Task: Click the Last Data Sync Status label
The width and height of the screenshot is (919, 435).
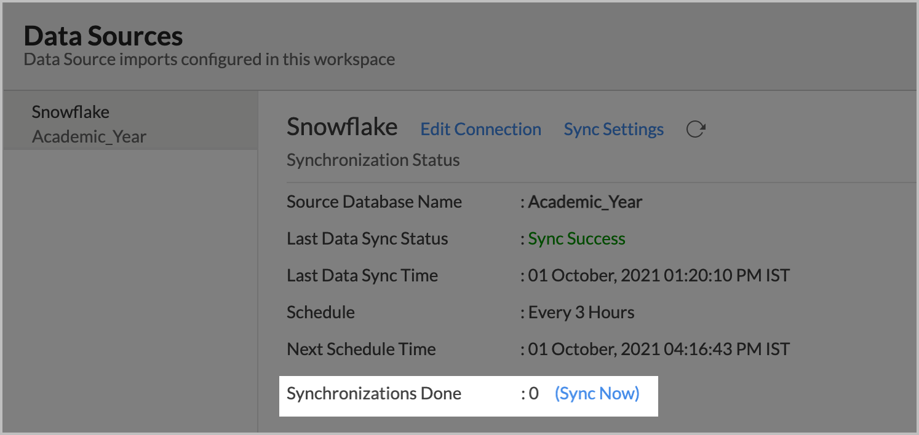Action: point(367,238)
